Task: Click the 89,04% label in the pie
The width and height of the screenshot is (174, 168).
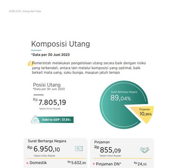Action: (x=120, y=98)
